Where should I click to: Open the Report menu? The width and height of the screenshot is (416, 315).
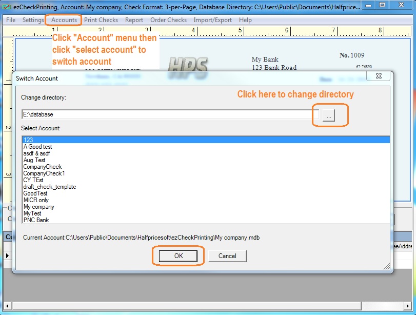(x=134, y=20)
